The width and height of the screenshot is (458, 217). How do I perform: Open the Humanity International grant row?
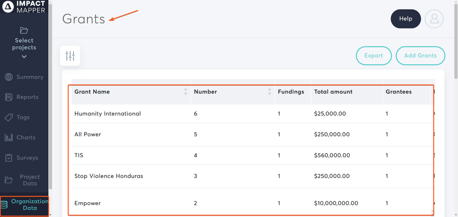(x=108, y=114)
